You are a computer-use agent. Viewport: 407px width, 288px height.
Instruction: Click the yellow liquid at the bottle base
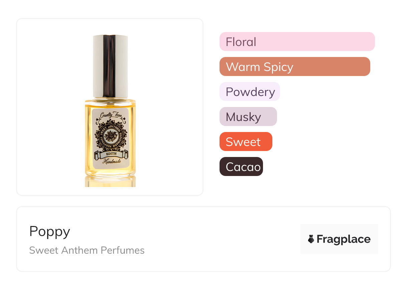(x=110, y=171)
